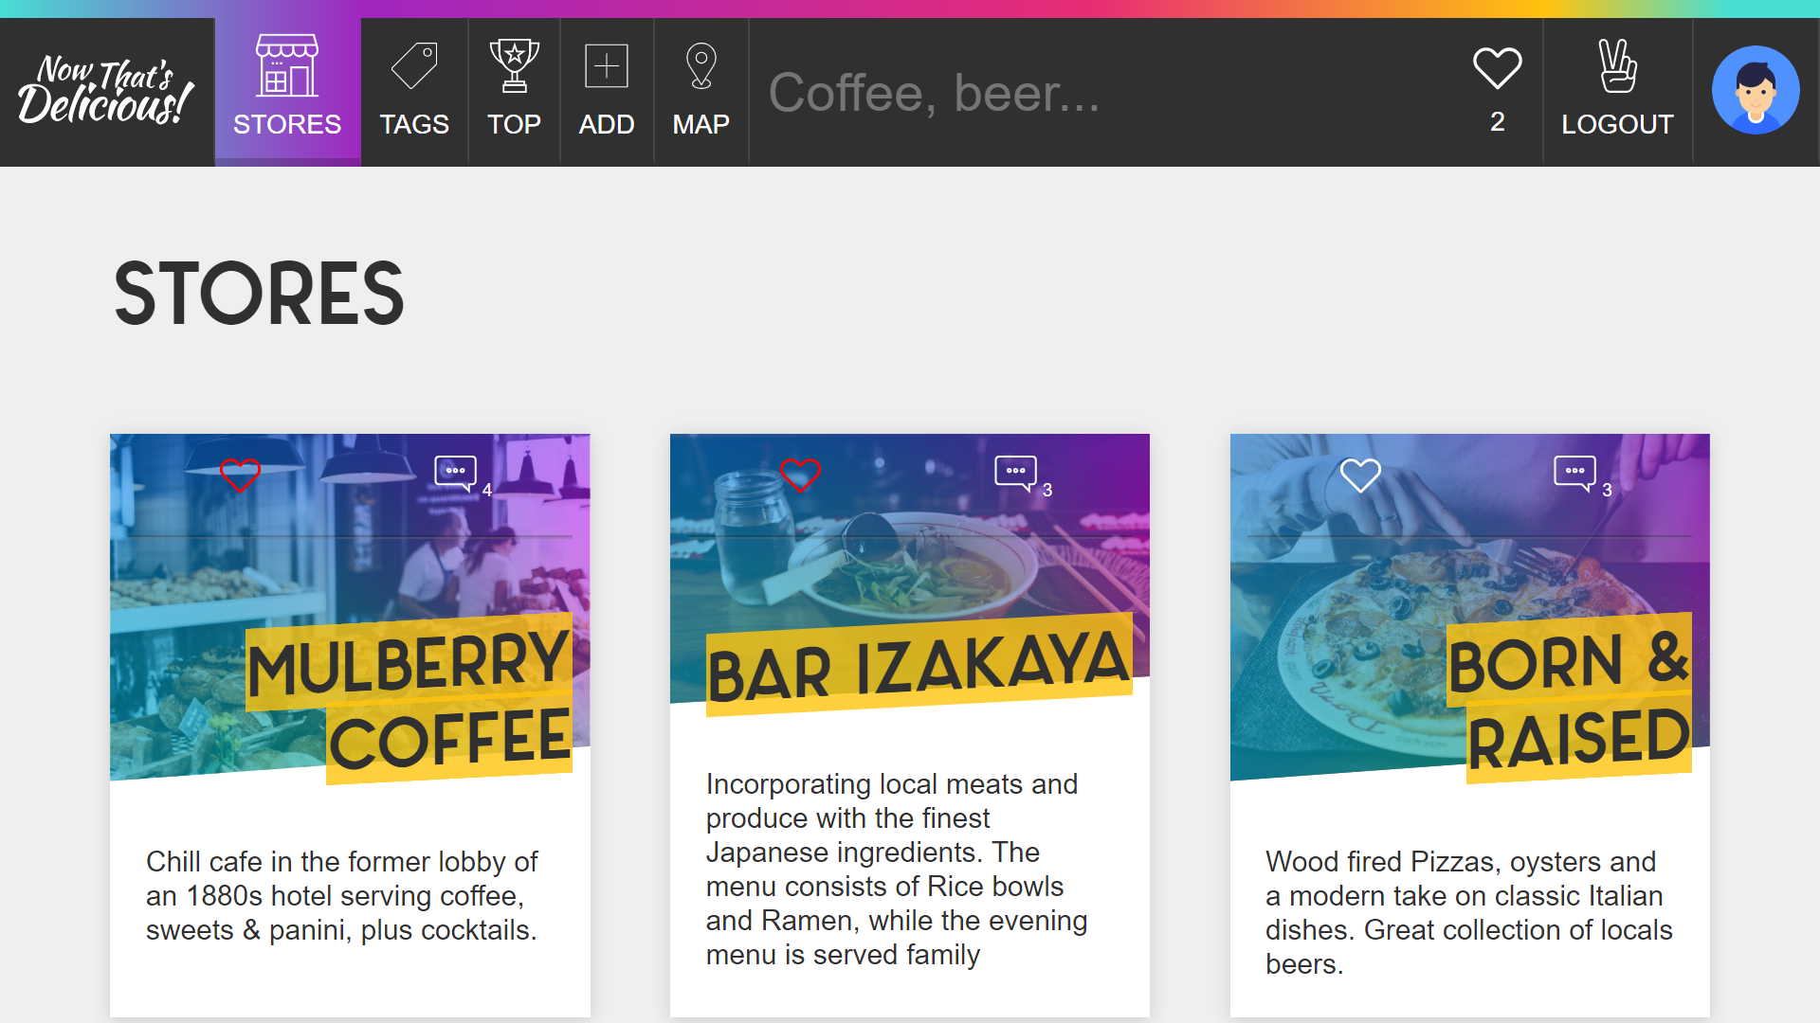Click the Logout peace-sign icon
The image size is (1820, 1023).
pos(1616,64)
